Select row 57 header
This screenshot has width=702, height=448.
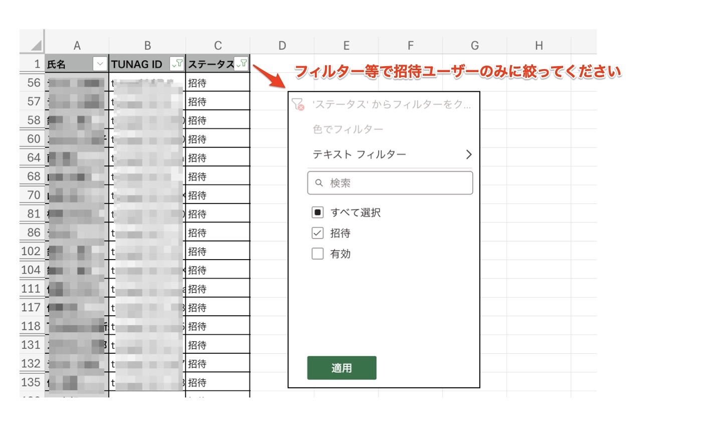click(x=32, y=101)
